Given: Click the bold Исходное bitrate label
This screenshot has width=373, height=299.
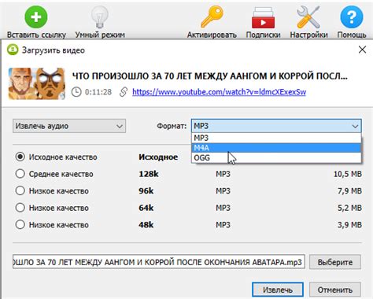Looking at the screenshot, I should click(158, 157).
